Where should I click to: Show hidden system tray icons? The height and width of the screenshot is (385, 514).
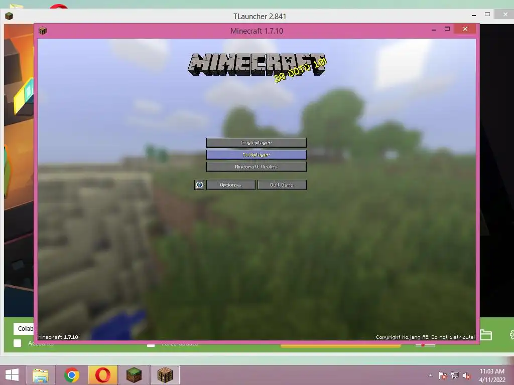coord(430,375)
